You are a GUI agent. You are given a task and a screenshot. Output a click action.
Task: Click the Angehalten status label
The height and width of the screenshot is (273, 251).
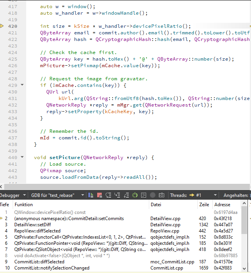[x=236, y=195]
